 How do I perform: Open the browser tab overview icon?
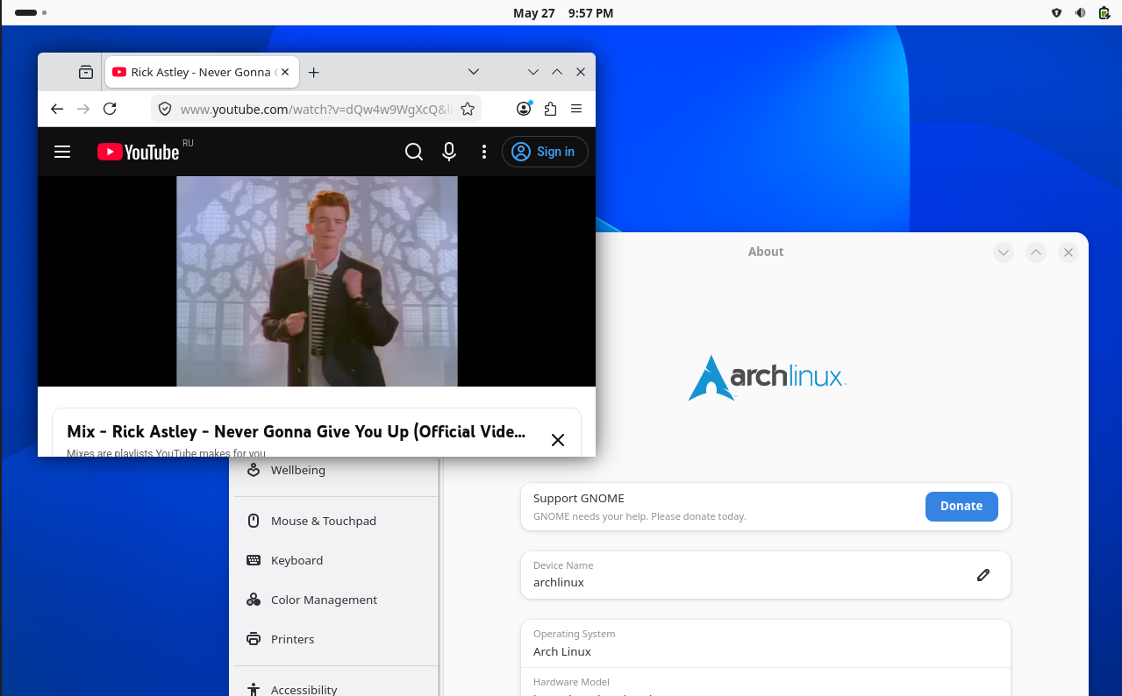click(x=85, y=72)
